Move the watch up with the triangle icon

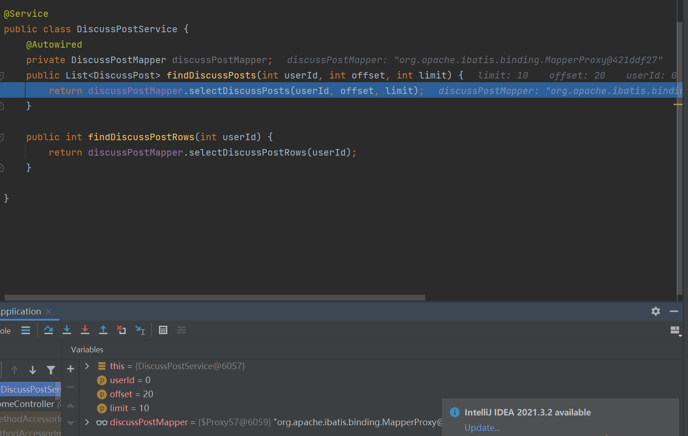tap(71, 405)
